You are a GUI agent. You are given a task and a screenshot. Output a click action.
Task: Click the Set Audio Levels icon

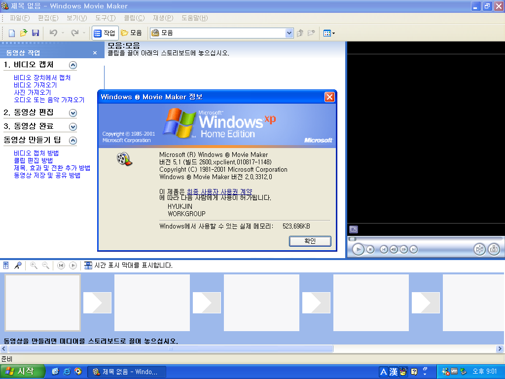[x=6, y=265]
